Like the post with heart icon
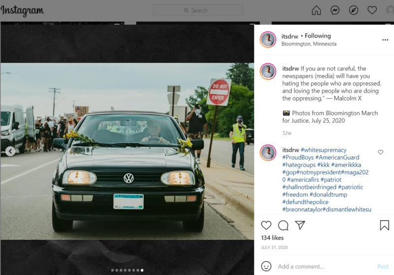The width and height of the screenshot is (394, 275). (266, 225)
